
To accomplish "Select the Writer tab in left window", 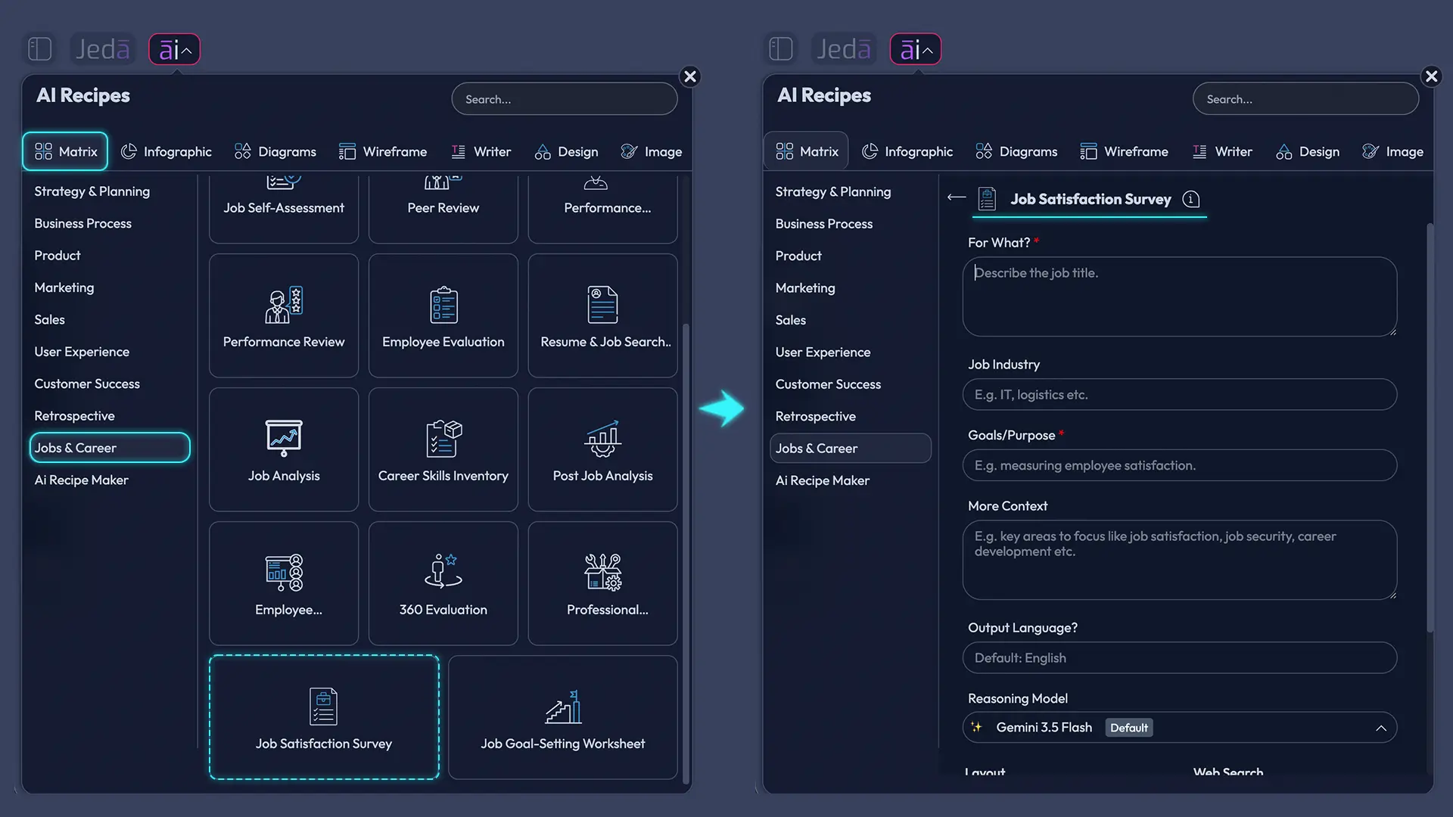I will (481, 152).
